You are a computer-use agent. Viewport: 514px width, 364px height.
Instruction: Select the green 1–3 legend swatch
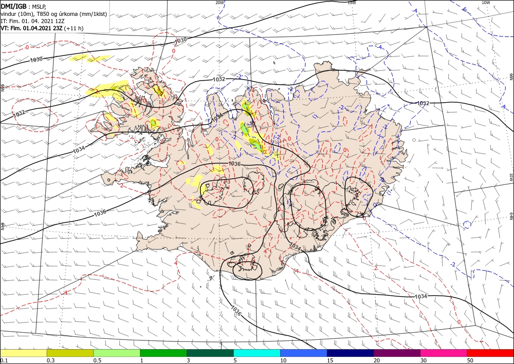click(x=163, y=353)
